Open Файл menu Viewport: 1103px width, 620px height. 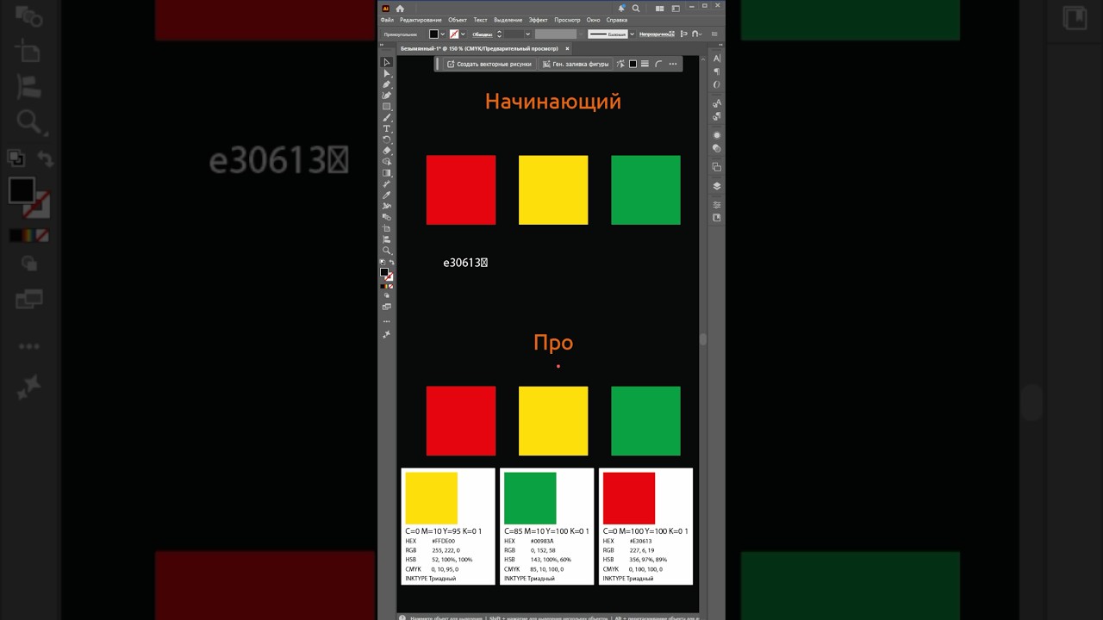point(387,20)
